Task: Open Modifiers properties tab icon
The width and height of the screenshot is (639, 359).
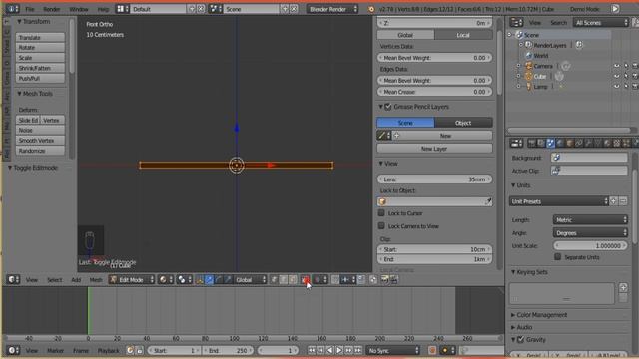Action: click(x=588, y=143)
